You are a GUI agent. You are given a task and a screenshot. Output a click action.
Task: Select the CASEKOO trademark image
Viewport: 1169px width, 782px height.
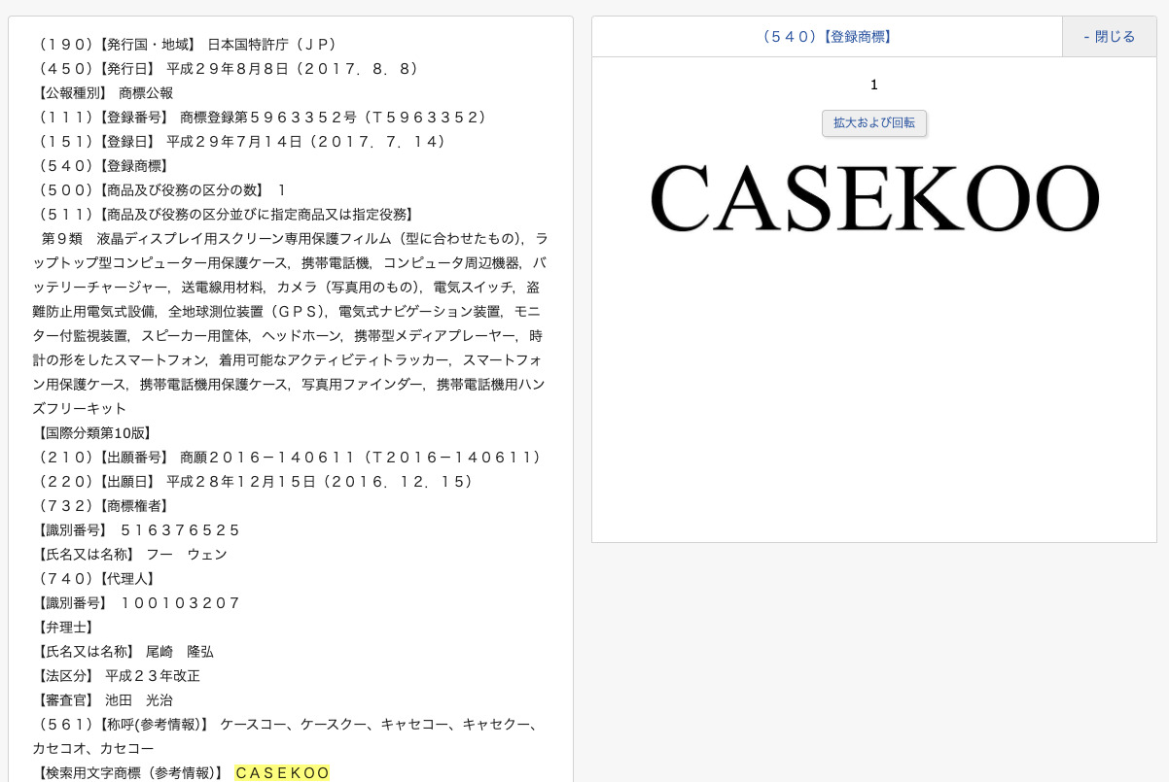[873, 197]
